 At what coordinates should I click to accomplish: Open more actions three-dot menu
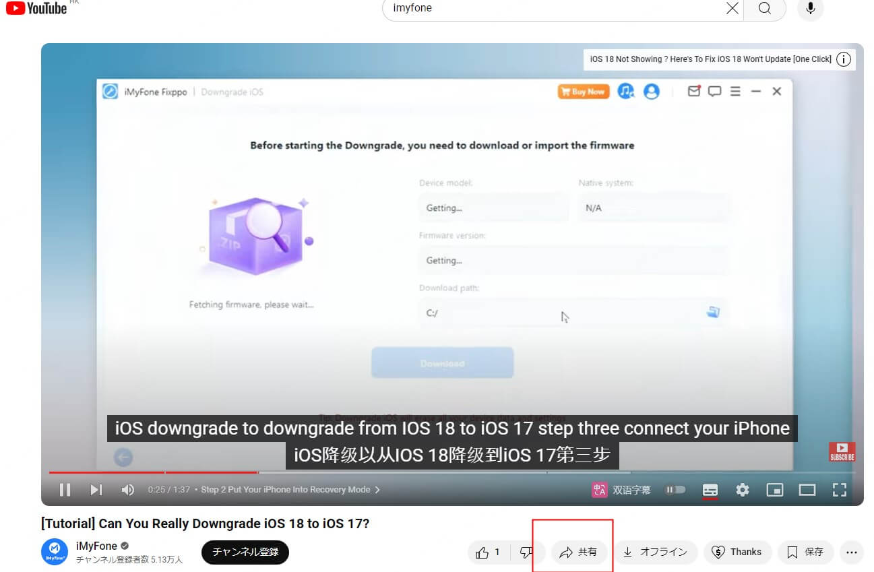[852, 552]
